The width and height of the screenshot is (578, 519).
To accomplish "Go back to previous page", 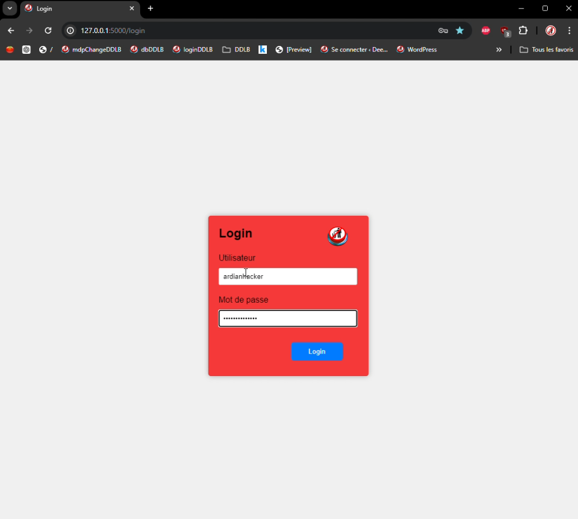I will click(x=11, y=31).
